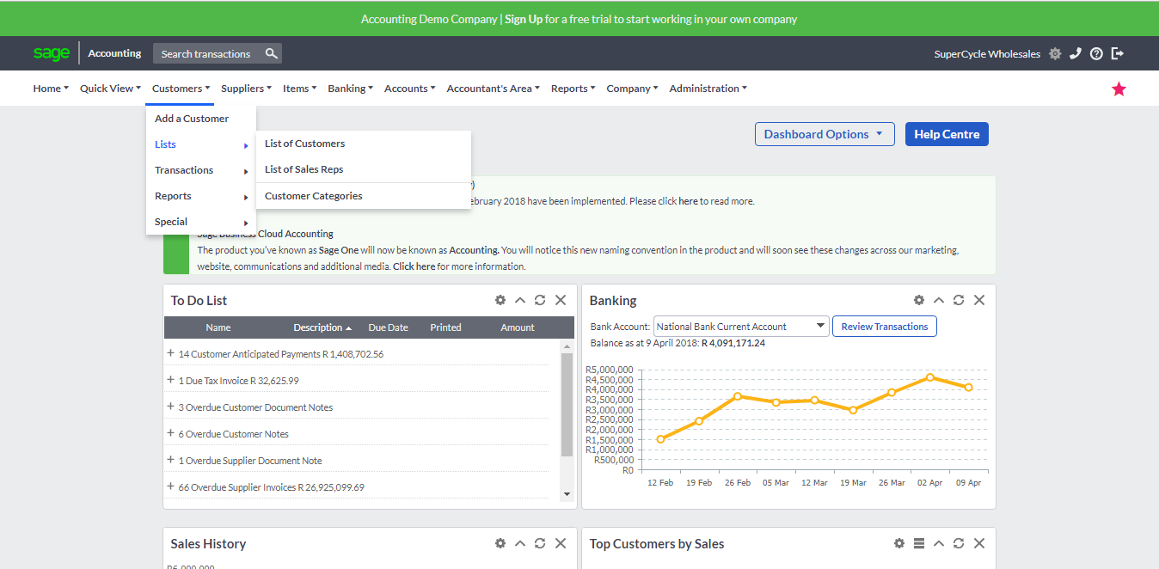
Task: Expand 1 Overdue Supplier Document Note row
Action: pos(171,460)
